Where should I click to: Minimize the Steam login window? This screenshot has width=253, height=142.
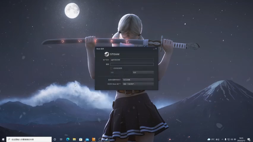point(154,49)
